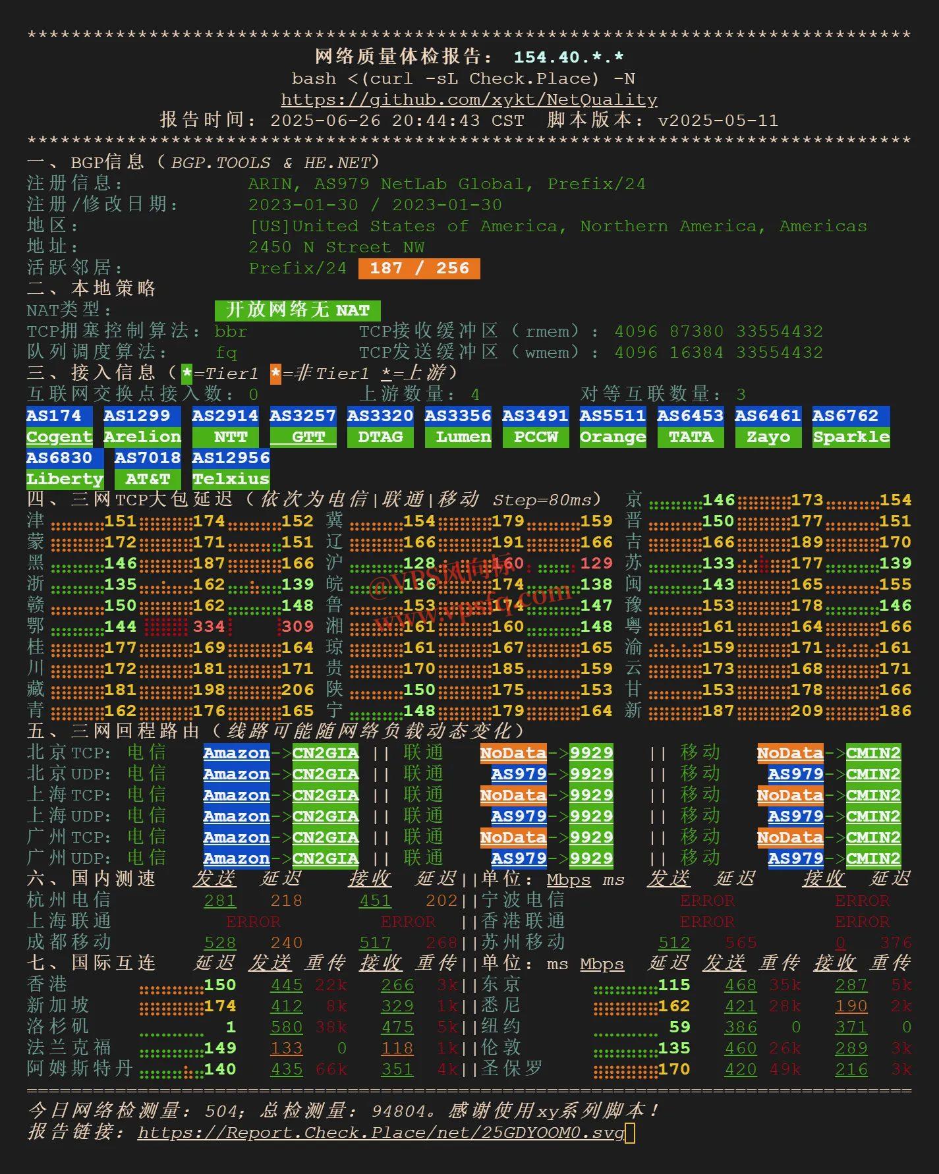Open the Report.Check.Place svg report link

[381, 1132]
